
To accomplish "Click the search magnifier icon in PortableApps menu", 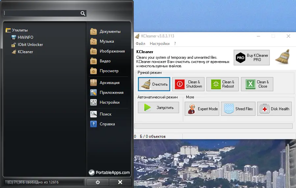I will [x=83, y=13].
